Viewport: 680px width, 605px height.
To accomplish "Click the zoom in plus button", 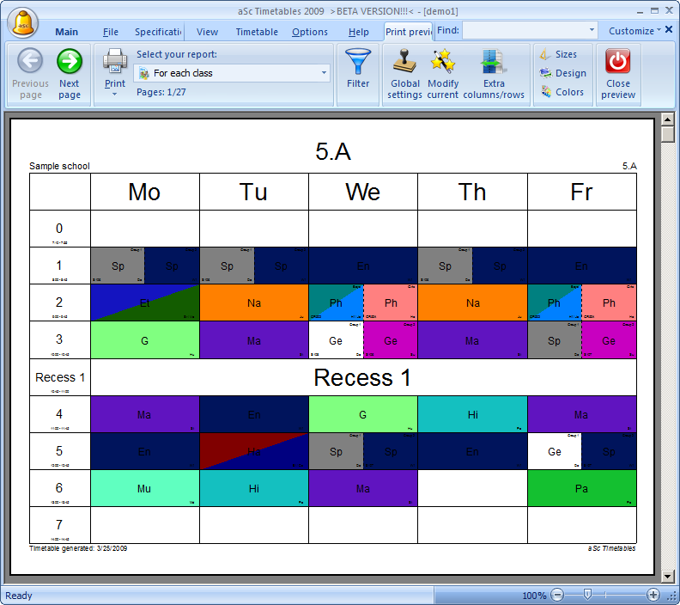I will point(653,595).
